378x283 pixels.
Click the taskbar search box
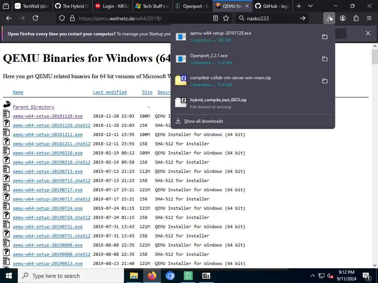pyautogui.click(x=71, y=276)
